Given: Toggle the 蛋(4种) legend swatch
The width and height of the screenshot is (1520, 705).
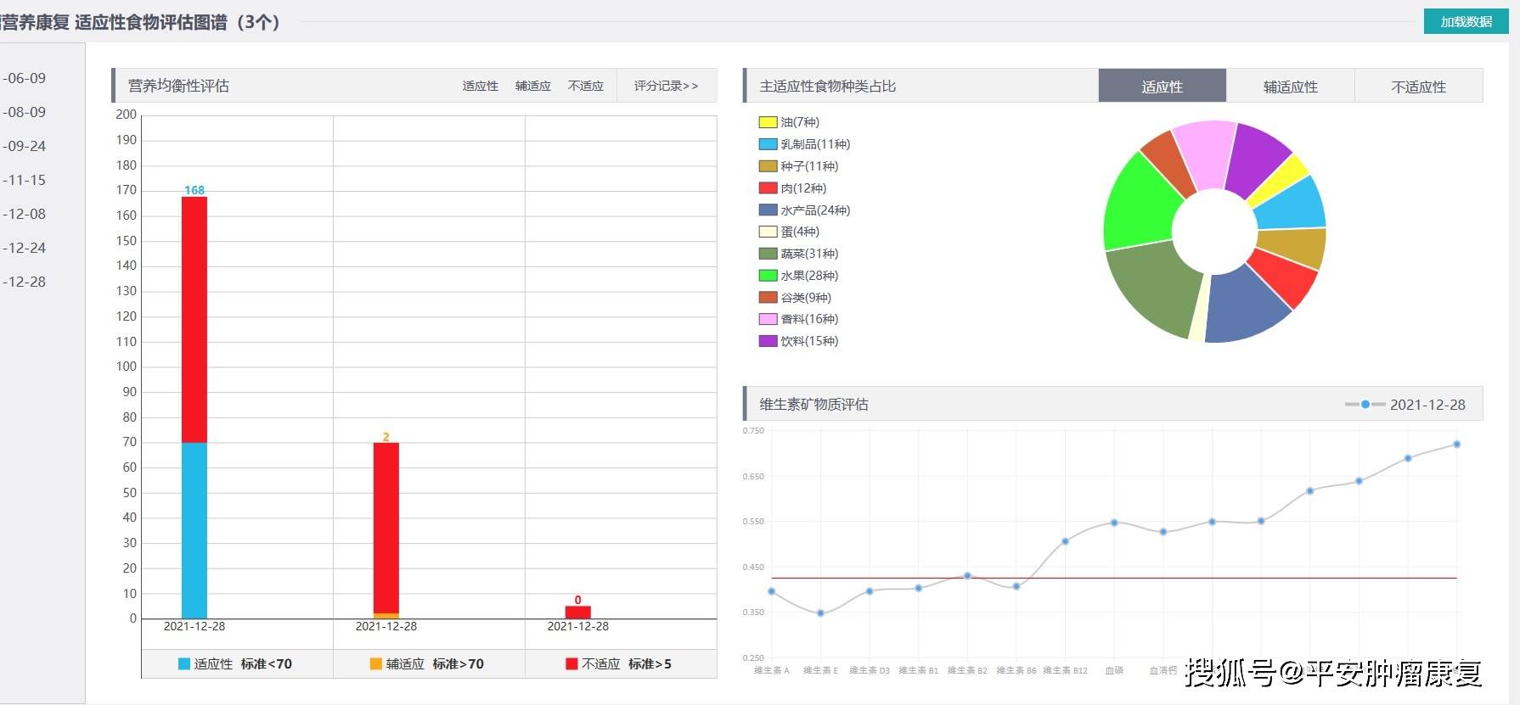Looking at the screenshot, I should [768, 232].
